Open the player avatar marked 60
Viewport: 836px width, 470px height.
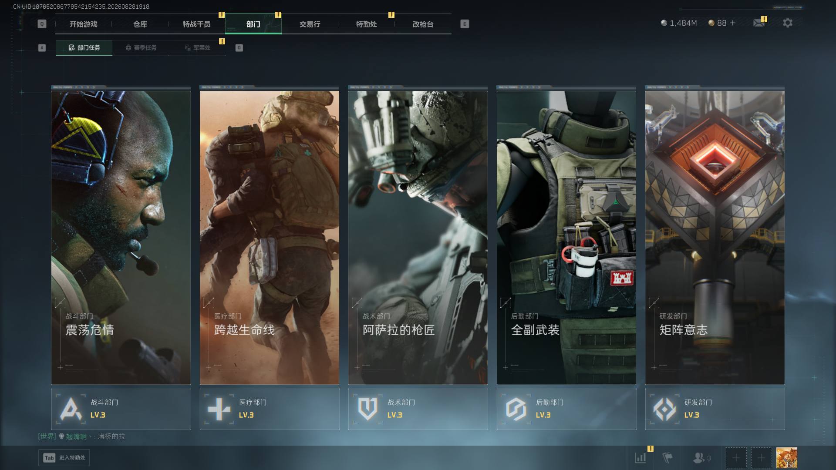[x=786, y=458]
